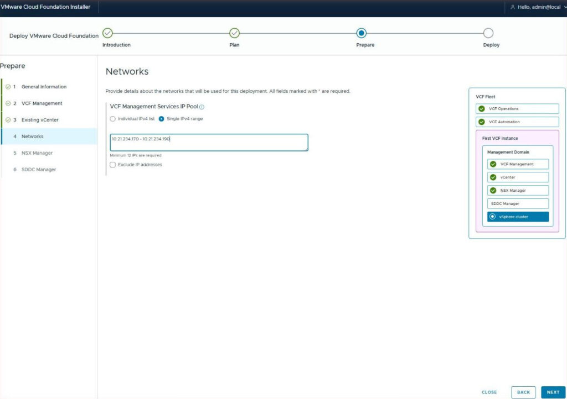
Task: Click the Prepare sidebar heading
Action: [13, 66]
